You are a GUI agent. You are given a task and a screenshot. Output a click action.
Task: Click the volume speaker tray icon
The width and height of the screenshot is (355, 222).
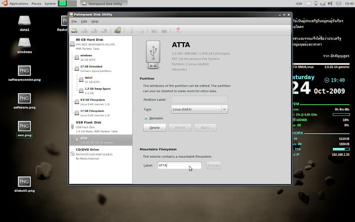pyautogui.click(x=330, y=4)
